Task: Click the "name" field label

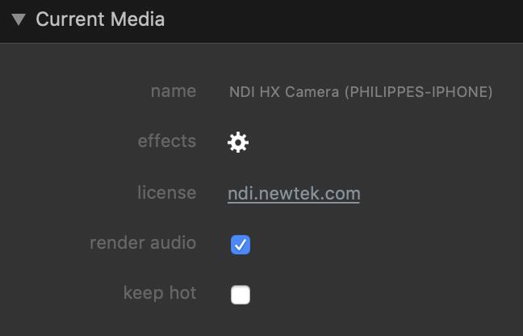Action: (173, 90)
